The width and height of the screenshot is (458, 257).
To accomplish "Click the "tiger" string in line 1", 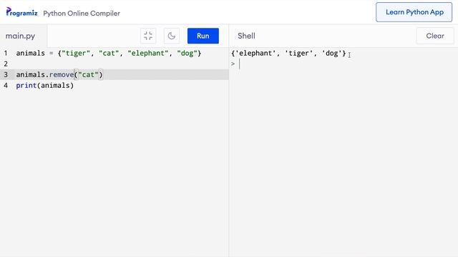I will [76, 54].
